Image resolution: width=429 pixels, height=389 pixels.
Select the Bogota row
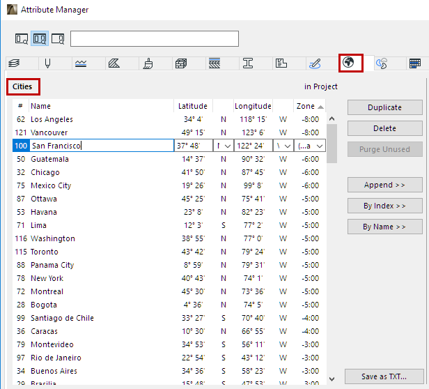(169, 305)
